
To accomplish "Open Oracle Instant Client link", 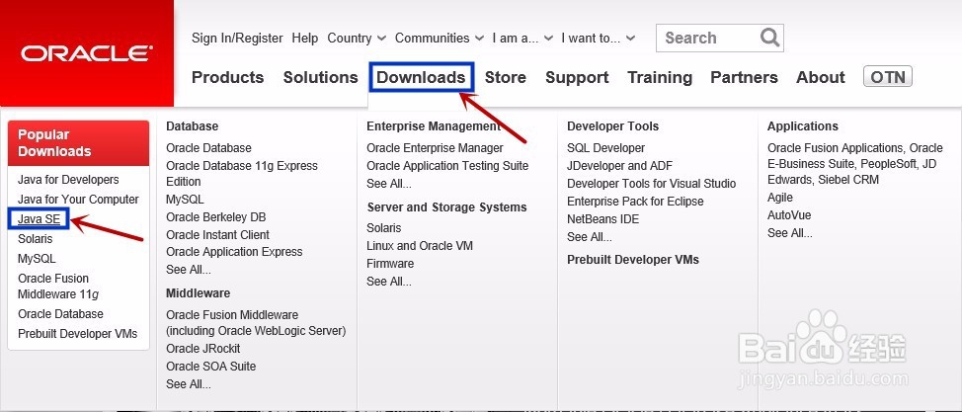I will click(218, 235).
